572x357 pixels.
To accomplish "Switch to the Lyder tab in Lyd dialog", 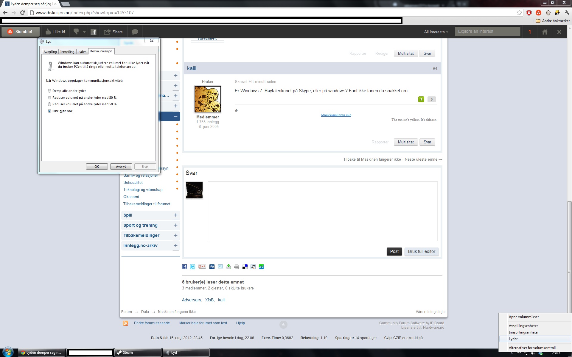I will click(x=82, y=52).
